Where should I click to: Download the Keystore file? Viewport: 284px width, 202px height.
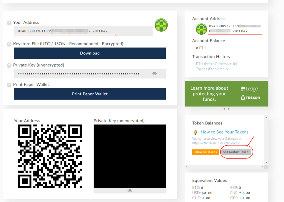click(90, 53)
